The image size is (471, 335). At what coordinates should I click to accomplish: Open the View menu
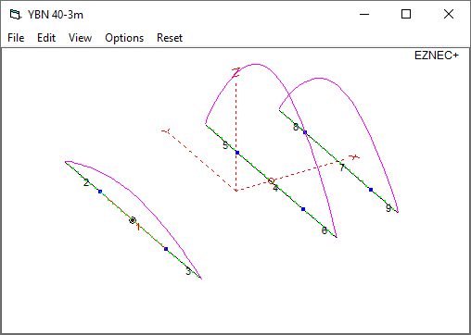pyautogui.click(x=80, y=38)
